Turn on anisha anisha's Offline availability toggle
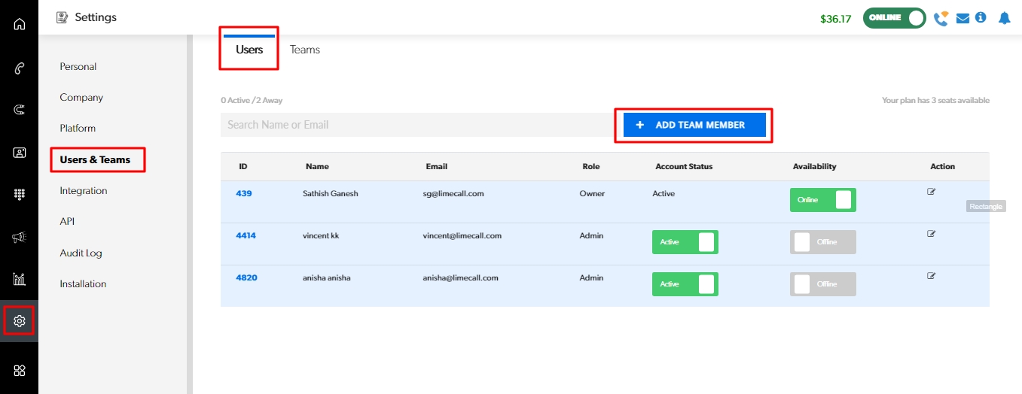Image resolution: width=1022 pixels, height=394 pixels. (822, 284)
